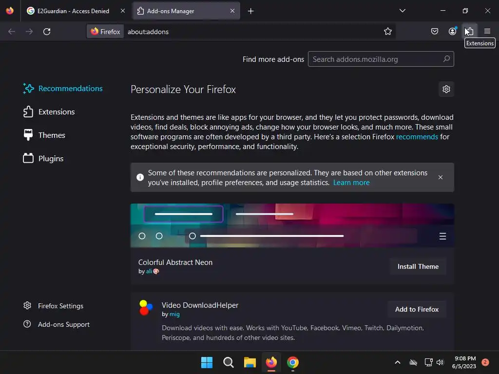The width and height of the screenshot is (499, 374).
Task: Open a new tab with plus button
Action: (x=251, y=11)
